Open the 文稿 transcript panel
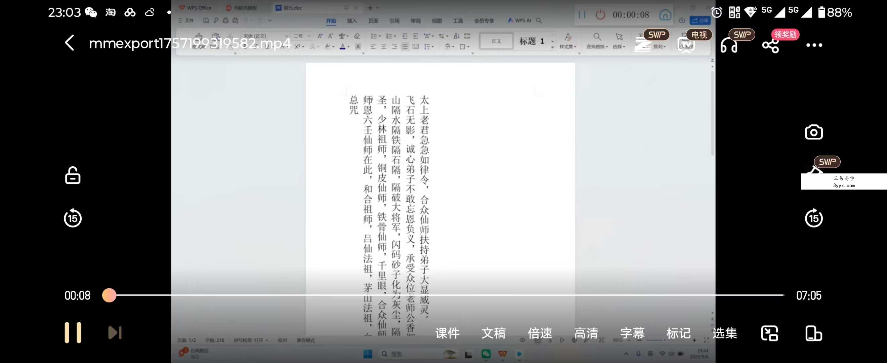 tap(494, 333)
